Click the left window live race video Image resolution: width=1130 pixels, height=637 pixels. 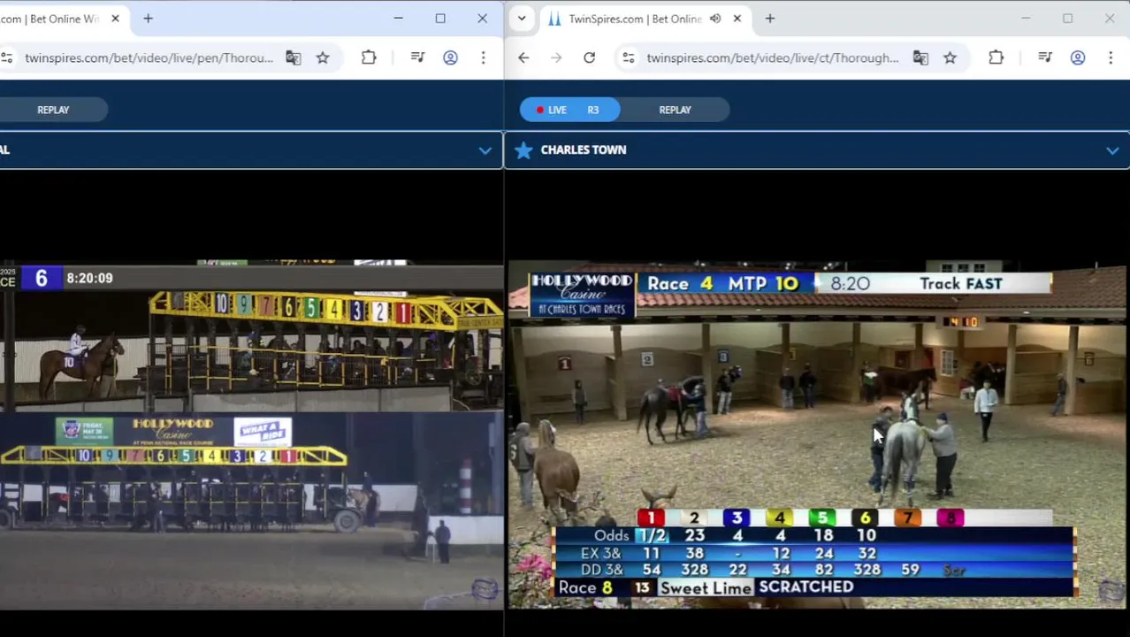coord(251,434)
